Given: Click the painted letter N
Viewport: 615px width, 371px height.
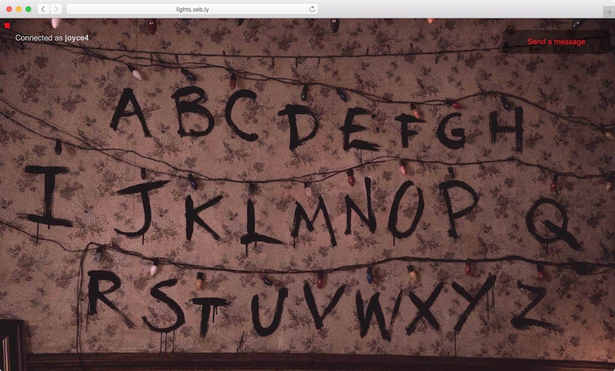Looking at the screenshot, I should click(360, 206).
